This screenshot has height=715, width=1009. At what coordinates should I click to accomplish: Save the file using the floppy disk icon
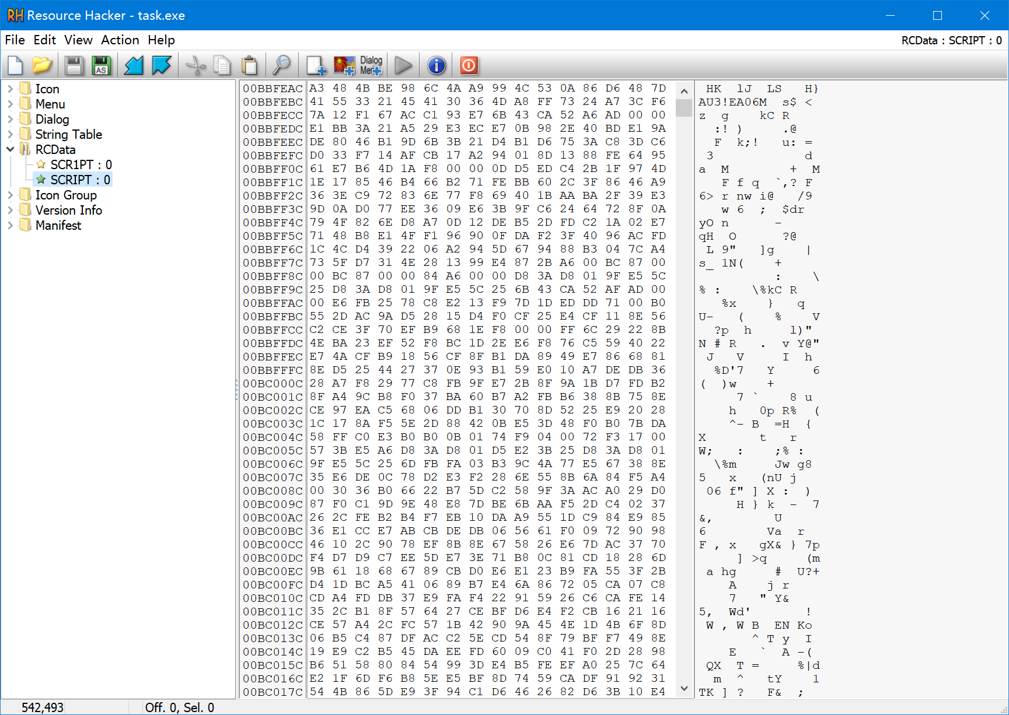[x=74, y=65]
